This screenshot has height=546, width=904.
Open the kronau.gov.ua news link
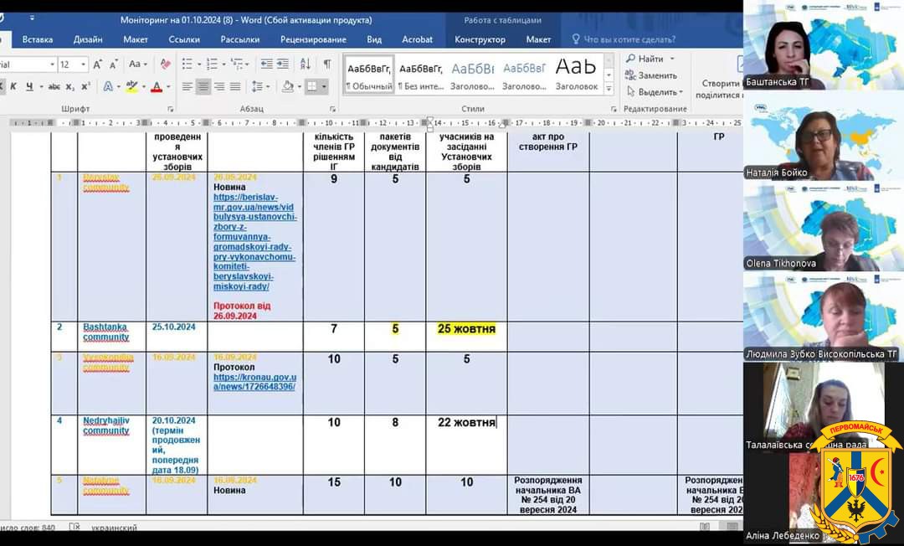point(254,382)
